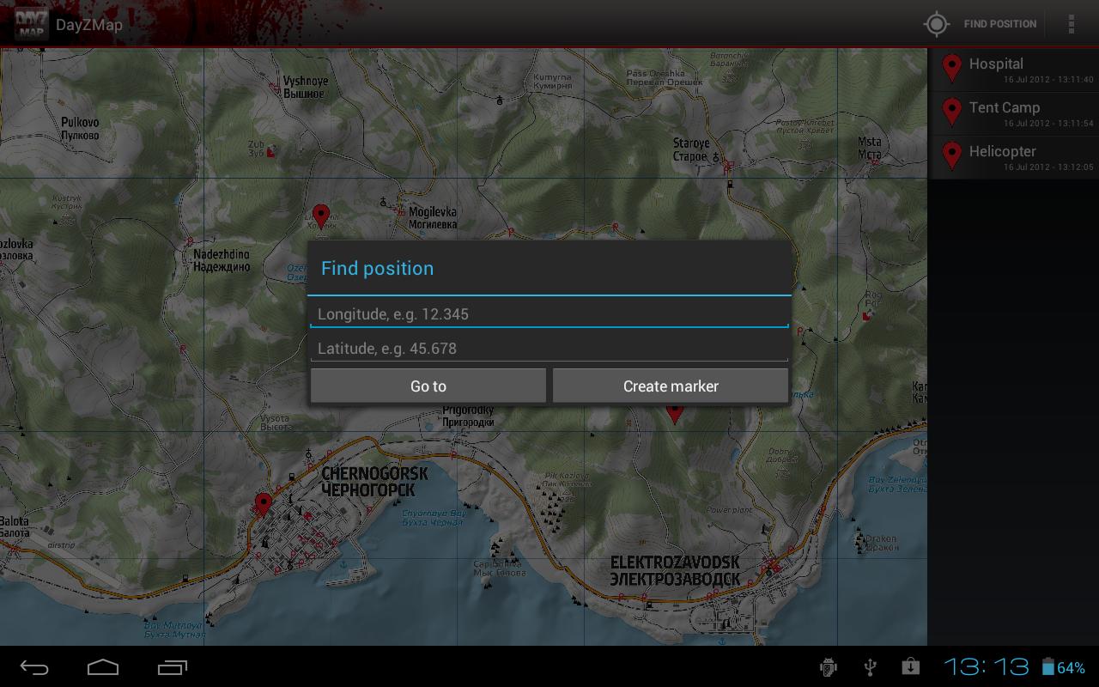Tap the Go to button
This screenshot has width=1099, height=687.
(428, 386)
